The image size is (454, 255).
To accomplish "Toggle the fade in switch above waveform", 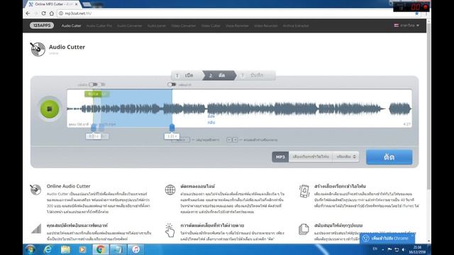I will point(93,84).
